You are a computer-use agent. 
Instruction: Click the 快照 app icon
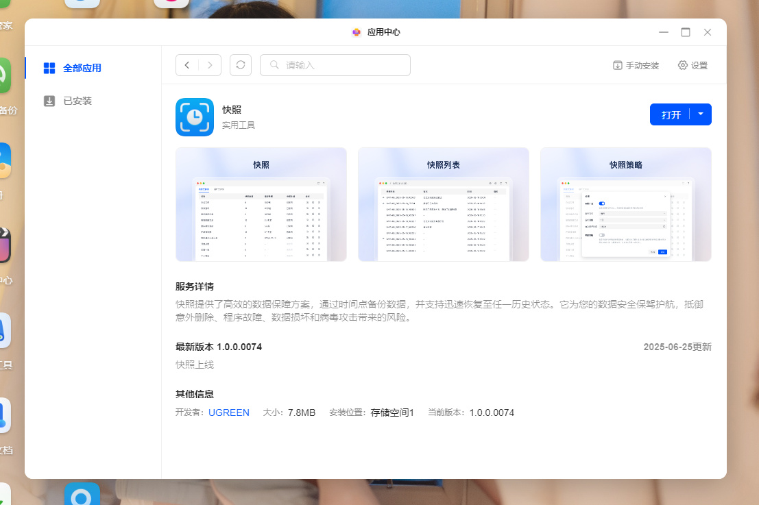(x=195, y=117)
